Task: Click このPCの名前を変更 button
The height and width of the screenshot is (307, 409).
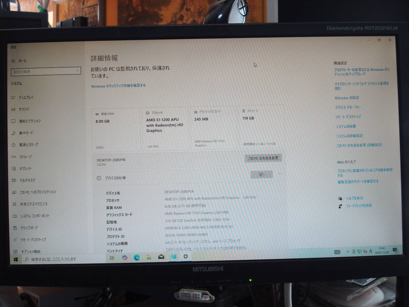Action: click(x=263, y=158)
